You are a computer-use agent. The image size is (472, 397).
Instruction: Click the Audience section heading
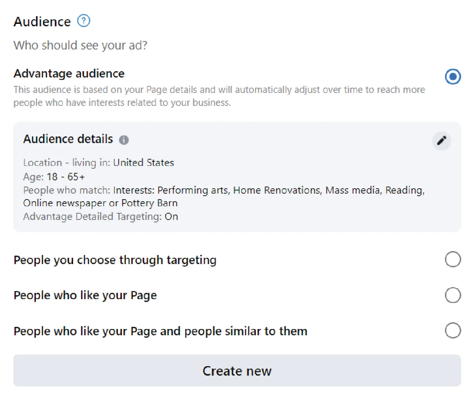point(42,22)
